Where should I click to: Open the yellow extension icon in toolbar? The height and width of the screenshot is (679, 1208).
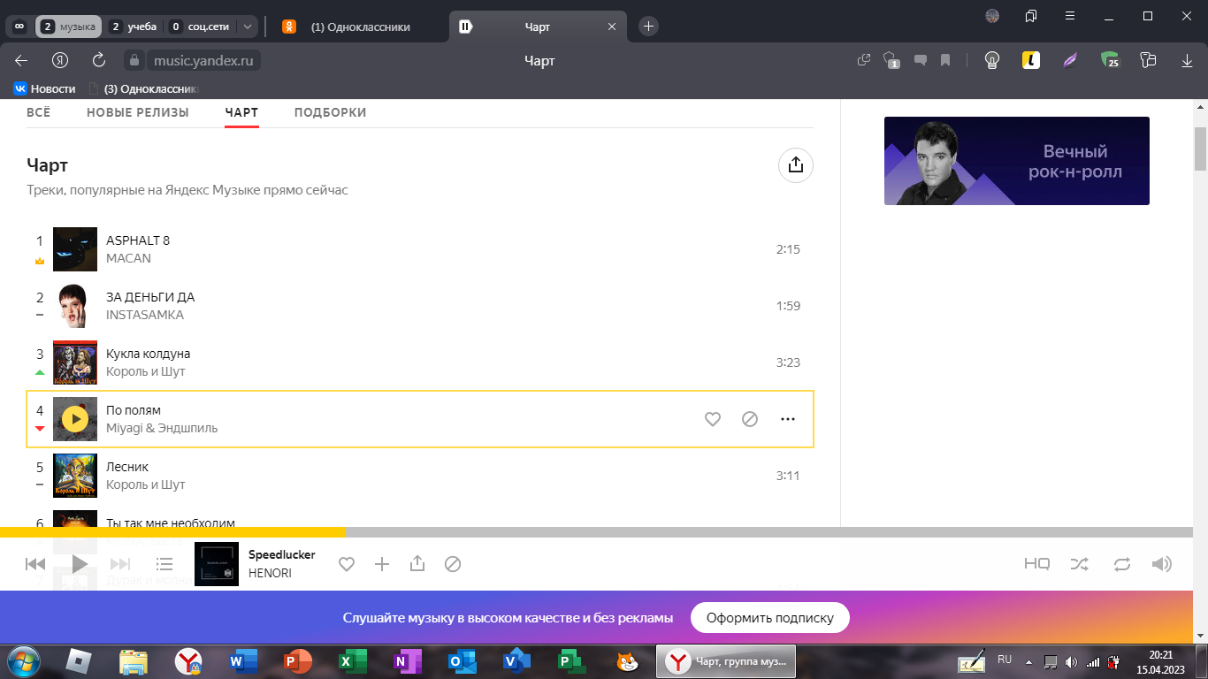[x=1030, y=60]
